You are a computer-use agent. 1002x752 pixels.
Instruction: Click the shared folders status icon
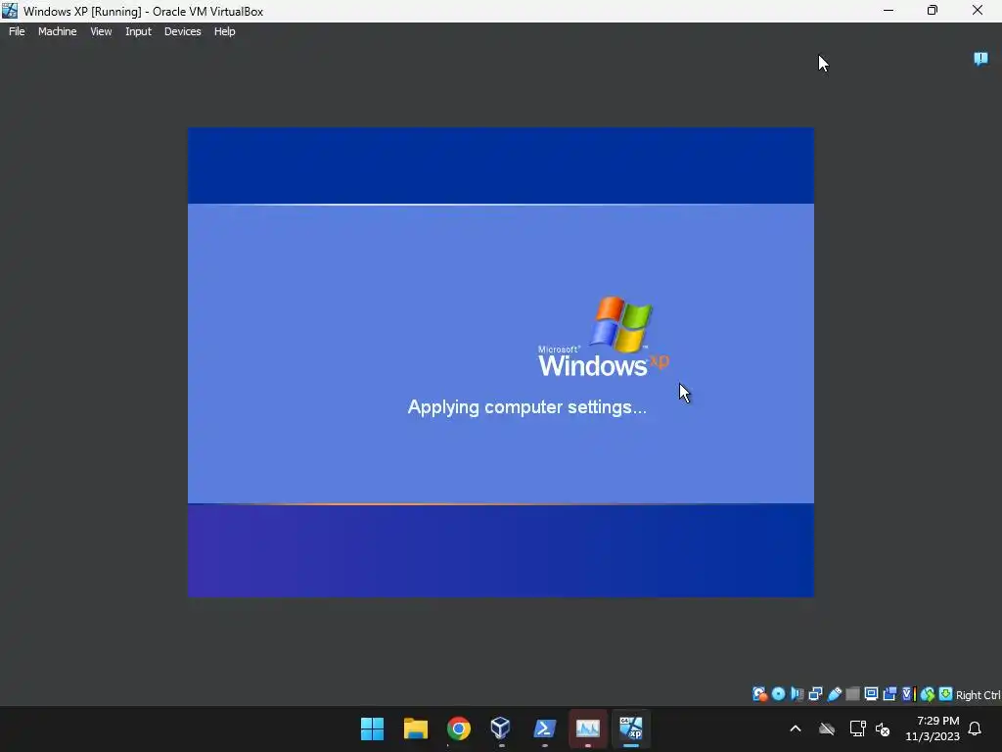pyautogui.click(x=852, y=694)
